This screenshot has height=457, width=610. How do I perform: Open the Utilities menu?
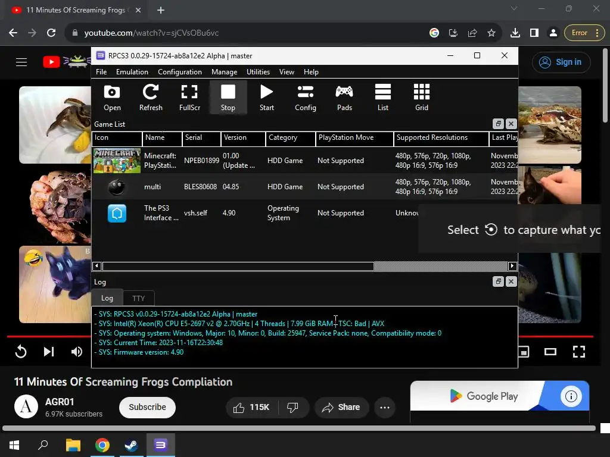coord(258,72)
